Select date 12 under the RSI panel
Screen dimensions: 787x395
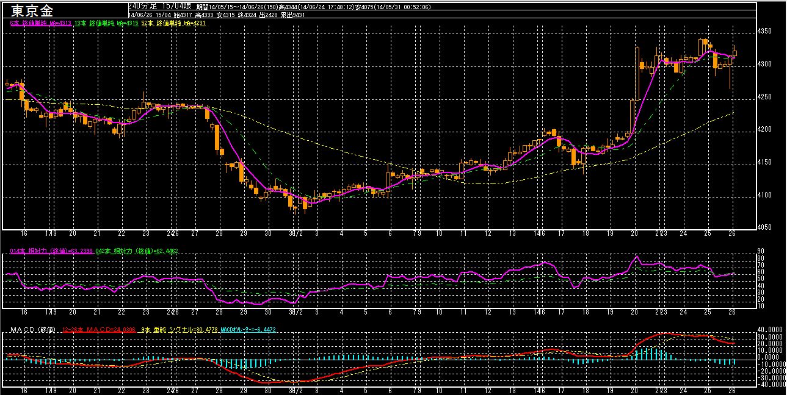point(488,311)
